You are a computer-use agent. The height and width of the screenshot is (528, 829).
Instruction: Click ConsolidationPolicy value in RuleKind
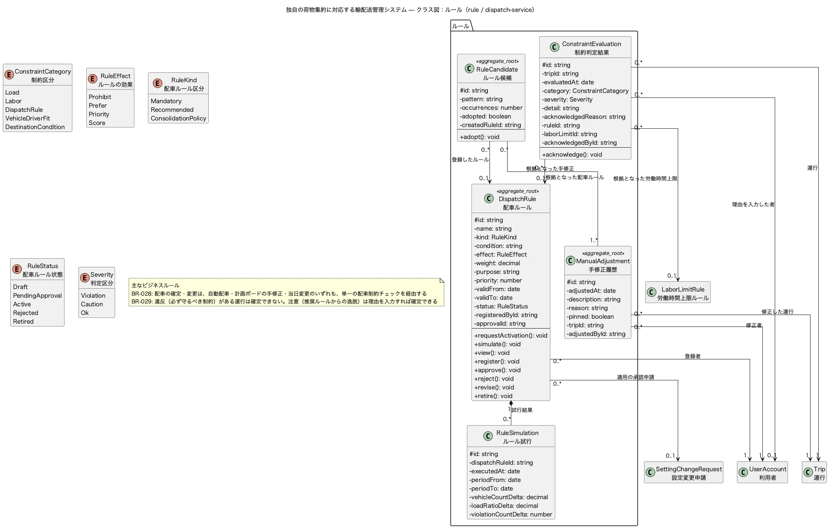(178, 118)
